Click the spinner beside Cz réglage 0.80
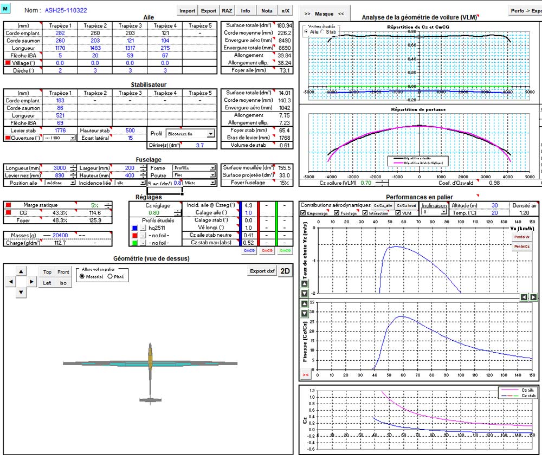This screenshot has height=461, width=542. [177, 213]
